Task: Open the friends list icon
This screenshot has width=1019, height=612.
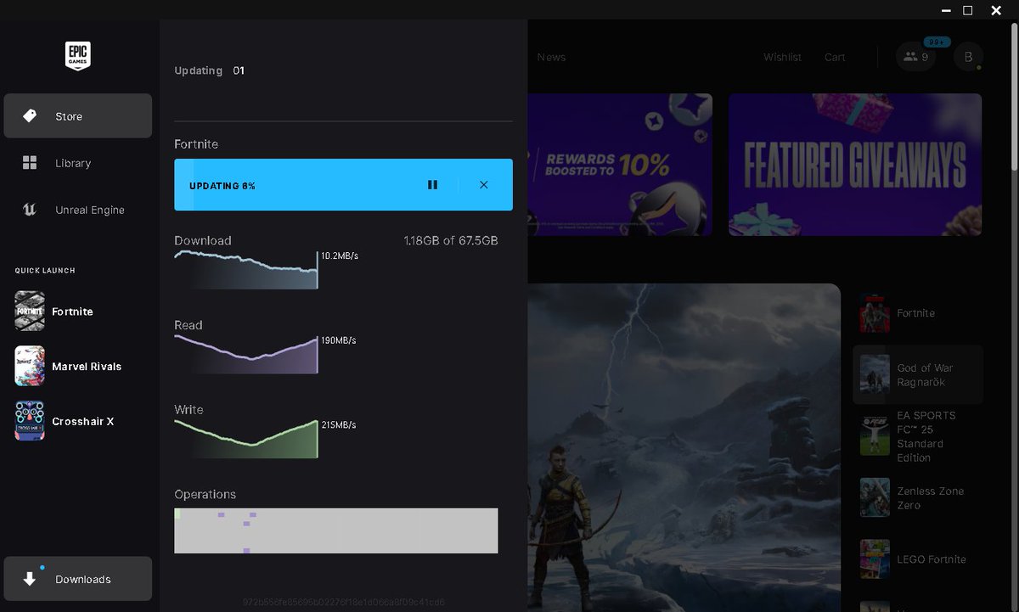Action: point(916,57)
